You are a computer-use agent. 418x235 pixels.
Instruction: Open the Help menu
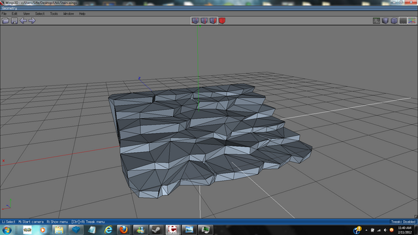82,14
